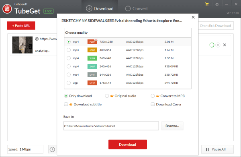The width and height of the screenshot is (241, 157).
Task: Click the green 360P quality badge
Action: pos(92,58)
